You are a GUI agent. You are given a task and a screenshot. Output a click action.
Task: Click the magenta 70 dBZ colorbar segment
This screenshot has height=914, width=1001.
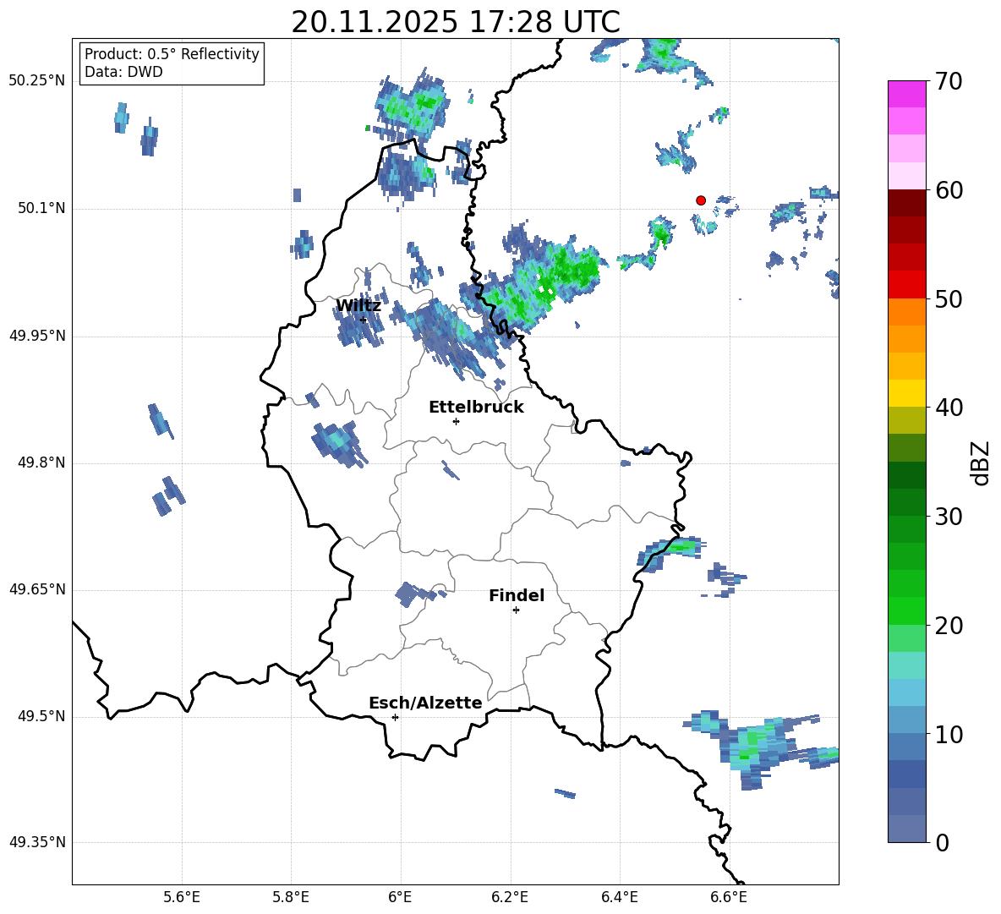click(906, 94)
